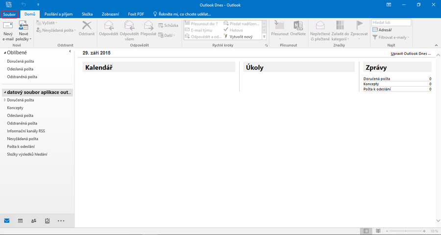The height and width of the screenshot is (235, 441).
Task: Expand the Doručená pošta folder tree arrow
Action: click(x=5, y=100)
